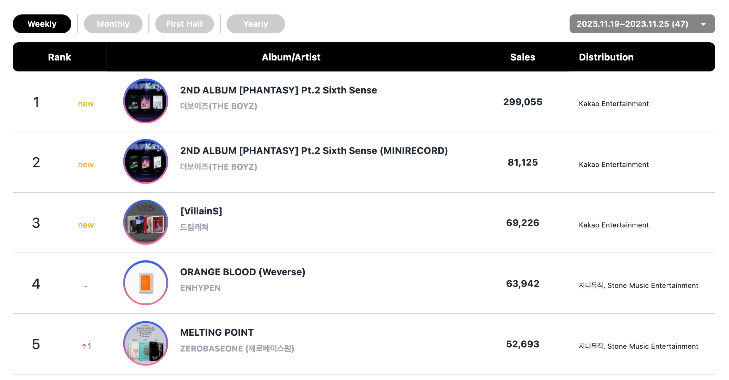Switch to the Weekly chart tab
The image size is (729, 380).
click(x=42, y=24)
